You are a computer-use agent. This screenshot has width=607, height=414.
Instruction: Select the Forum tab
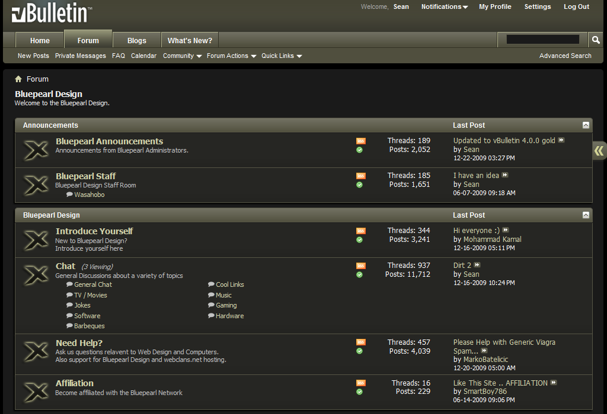(x=88, y=40)
